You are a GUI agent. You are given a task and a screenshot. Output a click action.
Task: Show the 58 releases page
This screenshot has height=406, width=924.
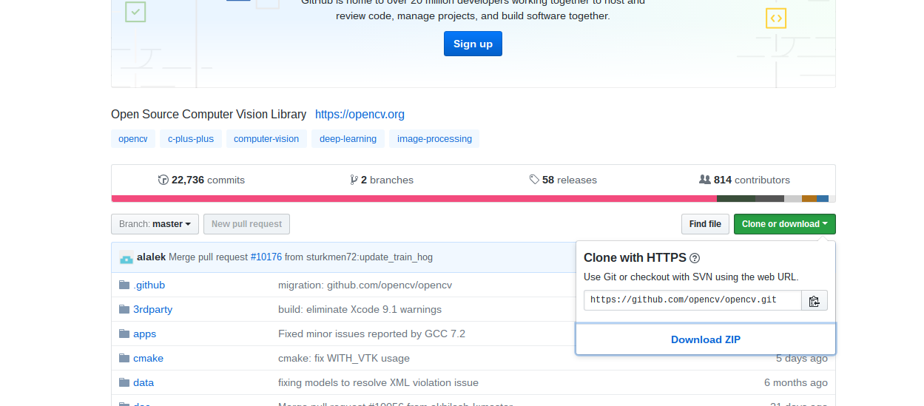click(563, 180)
